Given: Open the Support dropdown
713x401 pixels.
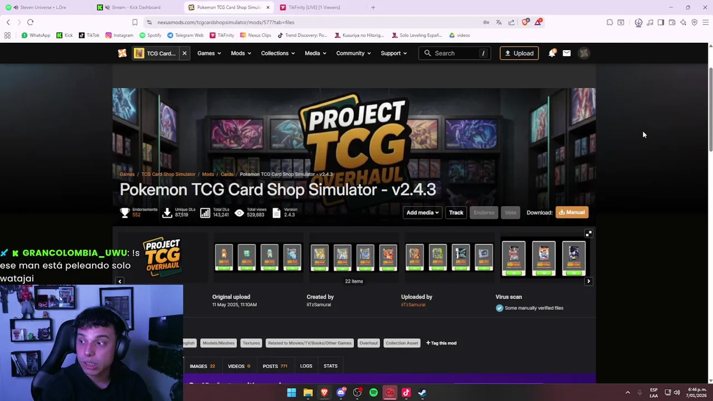Looking at the screenshot, I should 393,53.
